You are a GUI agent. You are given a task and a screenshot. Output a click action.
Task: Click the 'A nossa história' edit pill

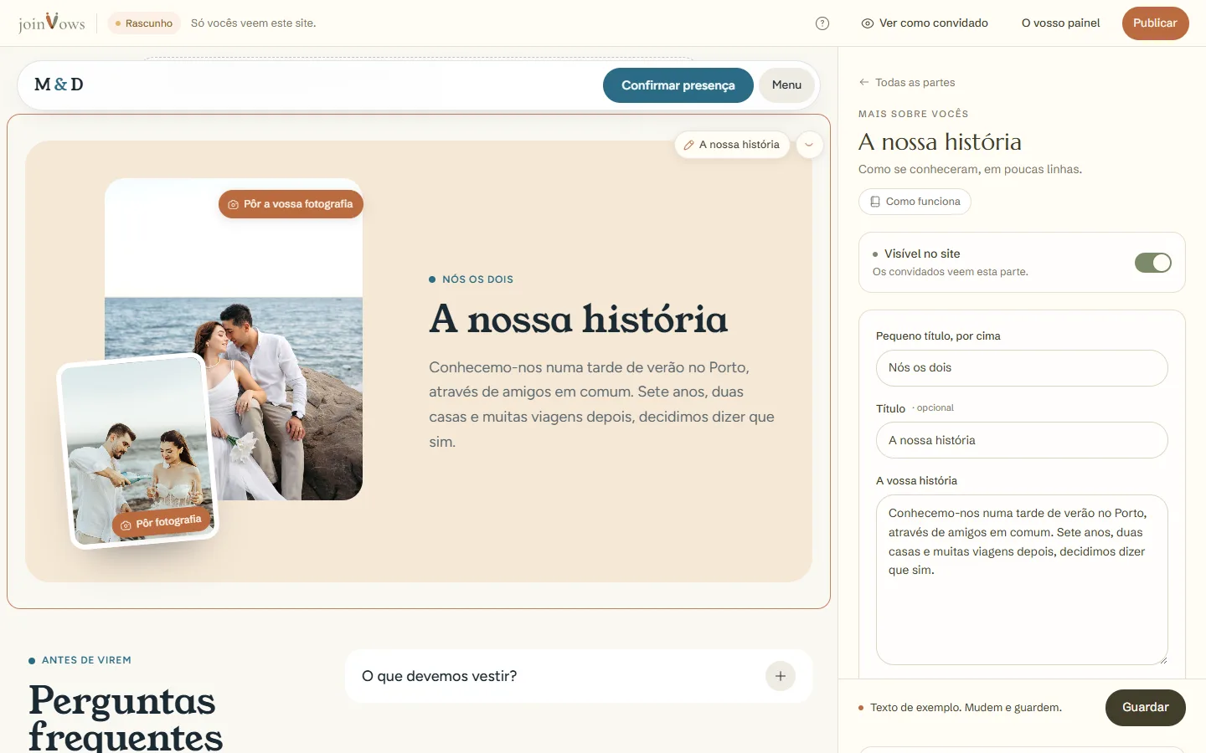point(732,145)
